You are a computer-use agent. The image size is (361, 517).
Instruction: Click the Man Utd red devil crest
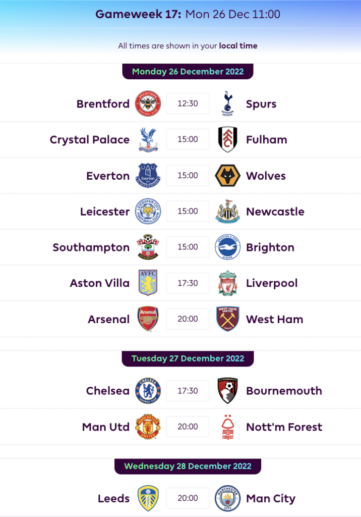(x=148, y=426)
